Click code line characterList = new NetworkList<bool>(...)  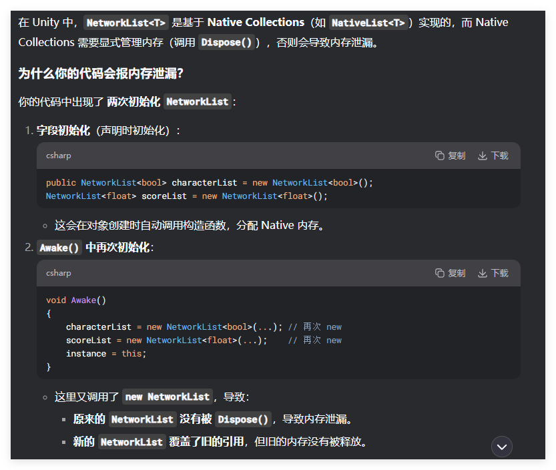point(204,326)
